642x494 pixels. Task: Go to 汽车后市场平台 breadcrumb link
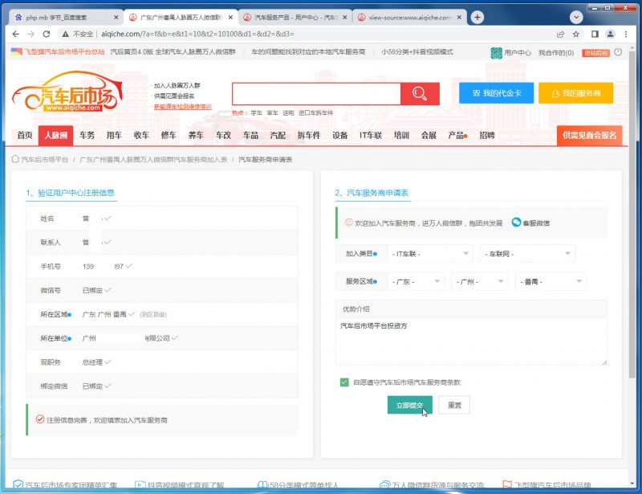click(x=45, y=159)
